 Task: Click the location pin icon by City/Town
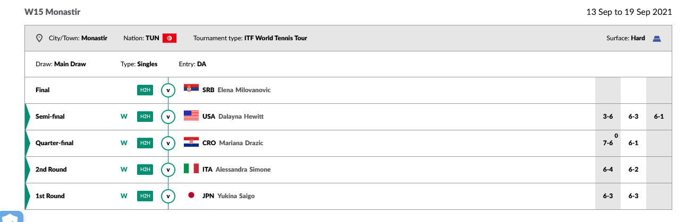click(39, 38)
